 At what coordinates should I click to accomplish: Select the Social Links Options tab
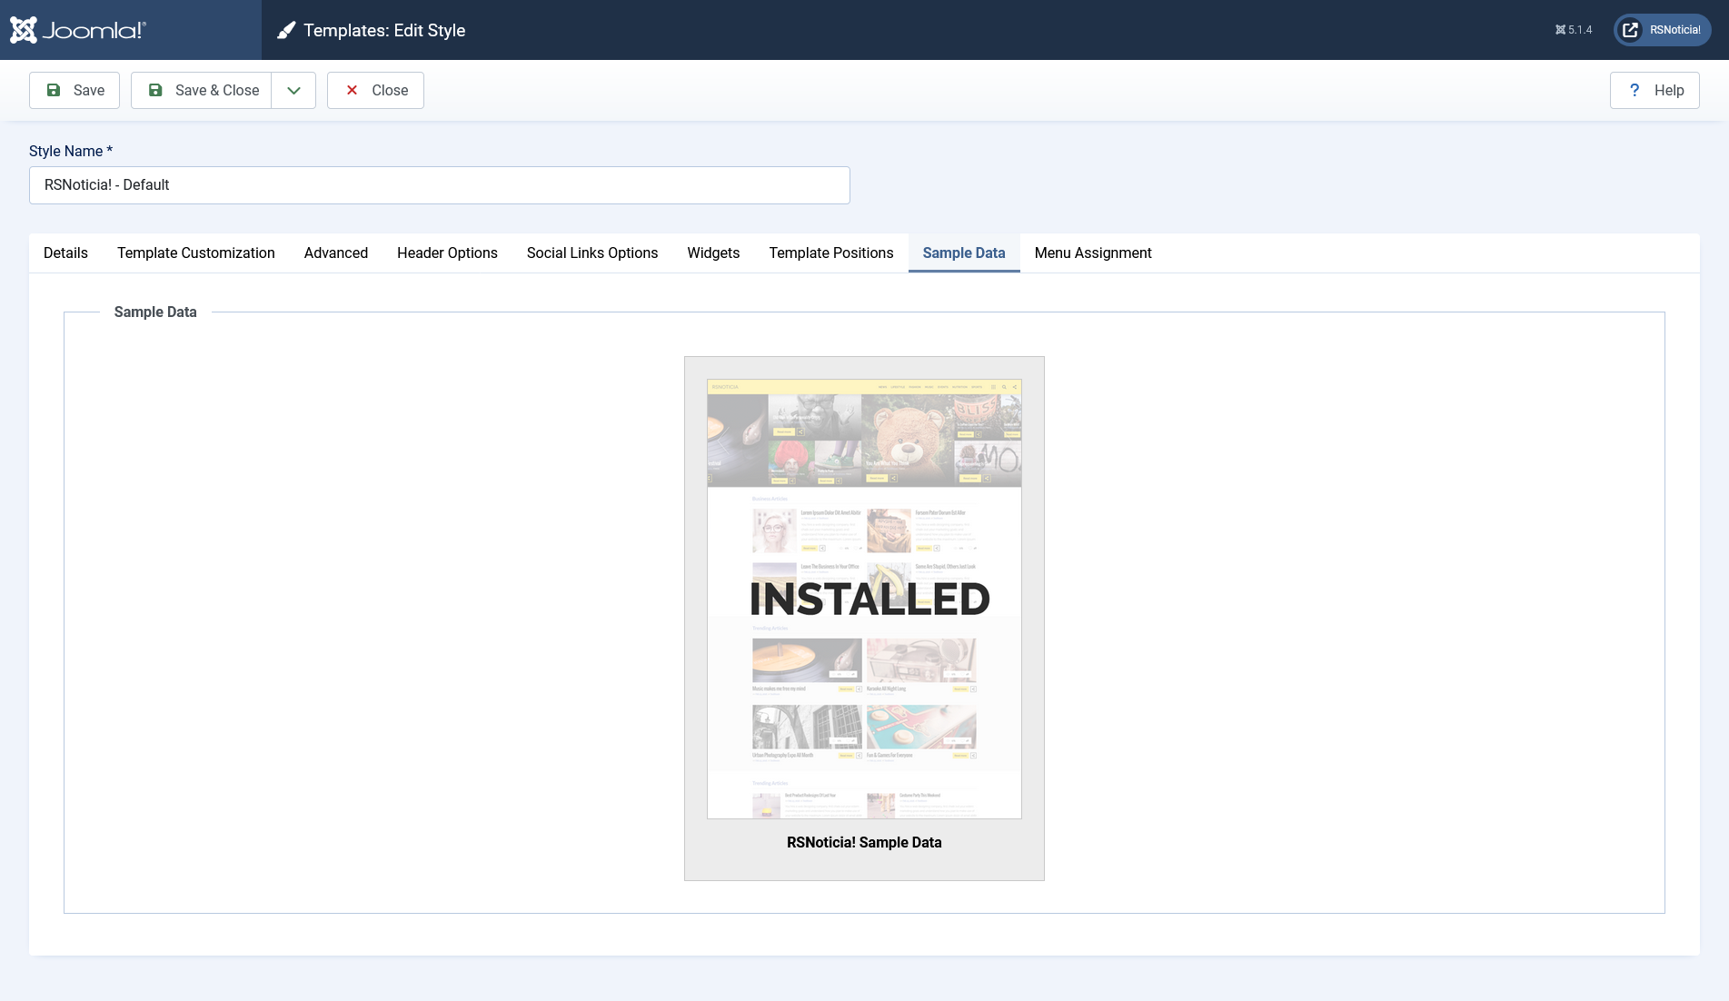coord(592,253)
